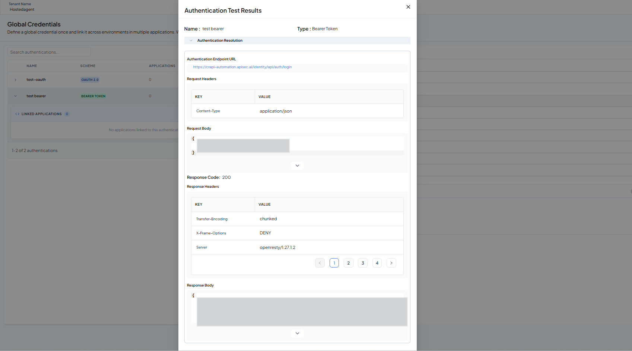Click the Search authentications field
632x351 pixels.
point(49,52)
